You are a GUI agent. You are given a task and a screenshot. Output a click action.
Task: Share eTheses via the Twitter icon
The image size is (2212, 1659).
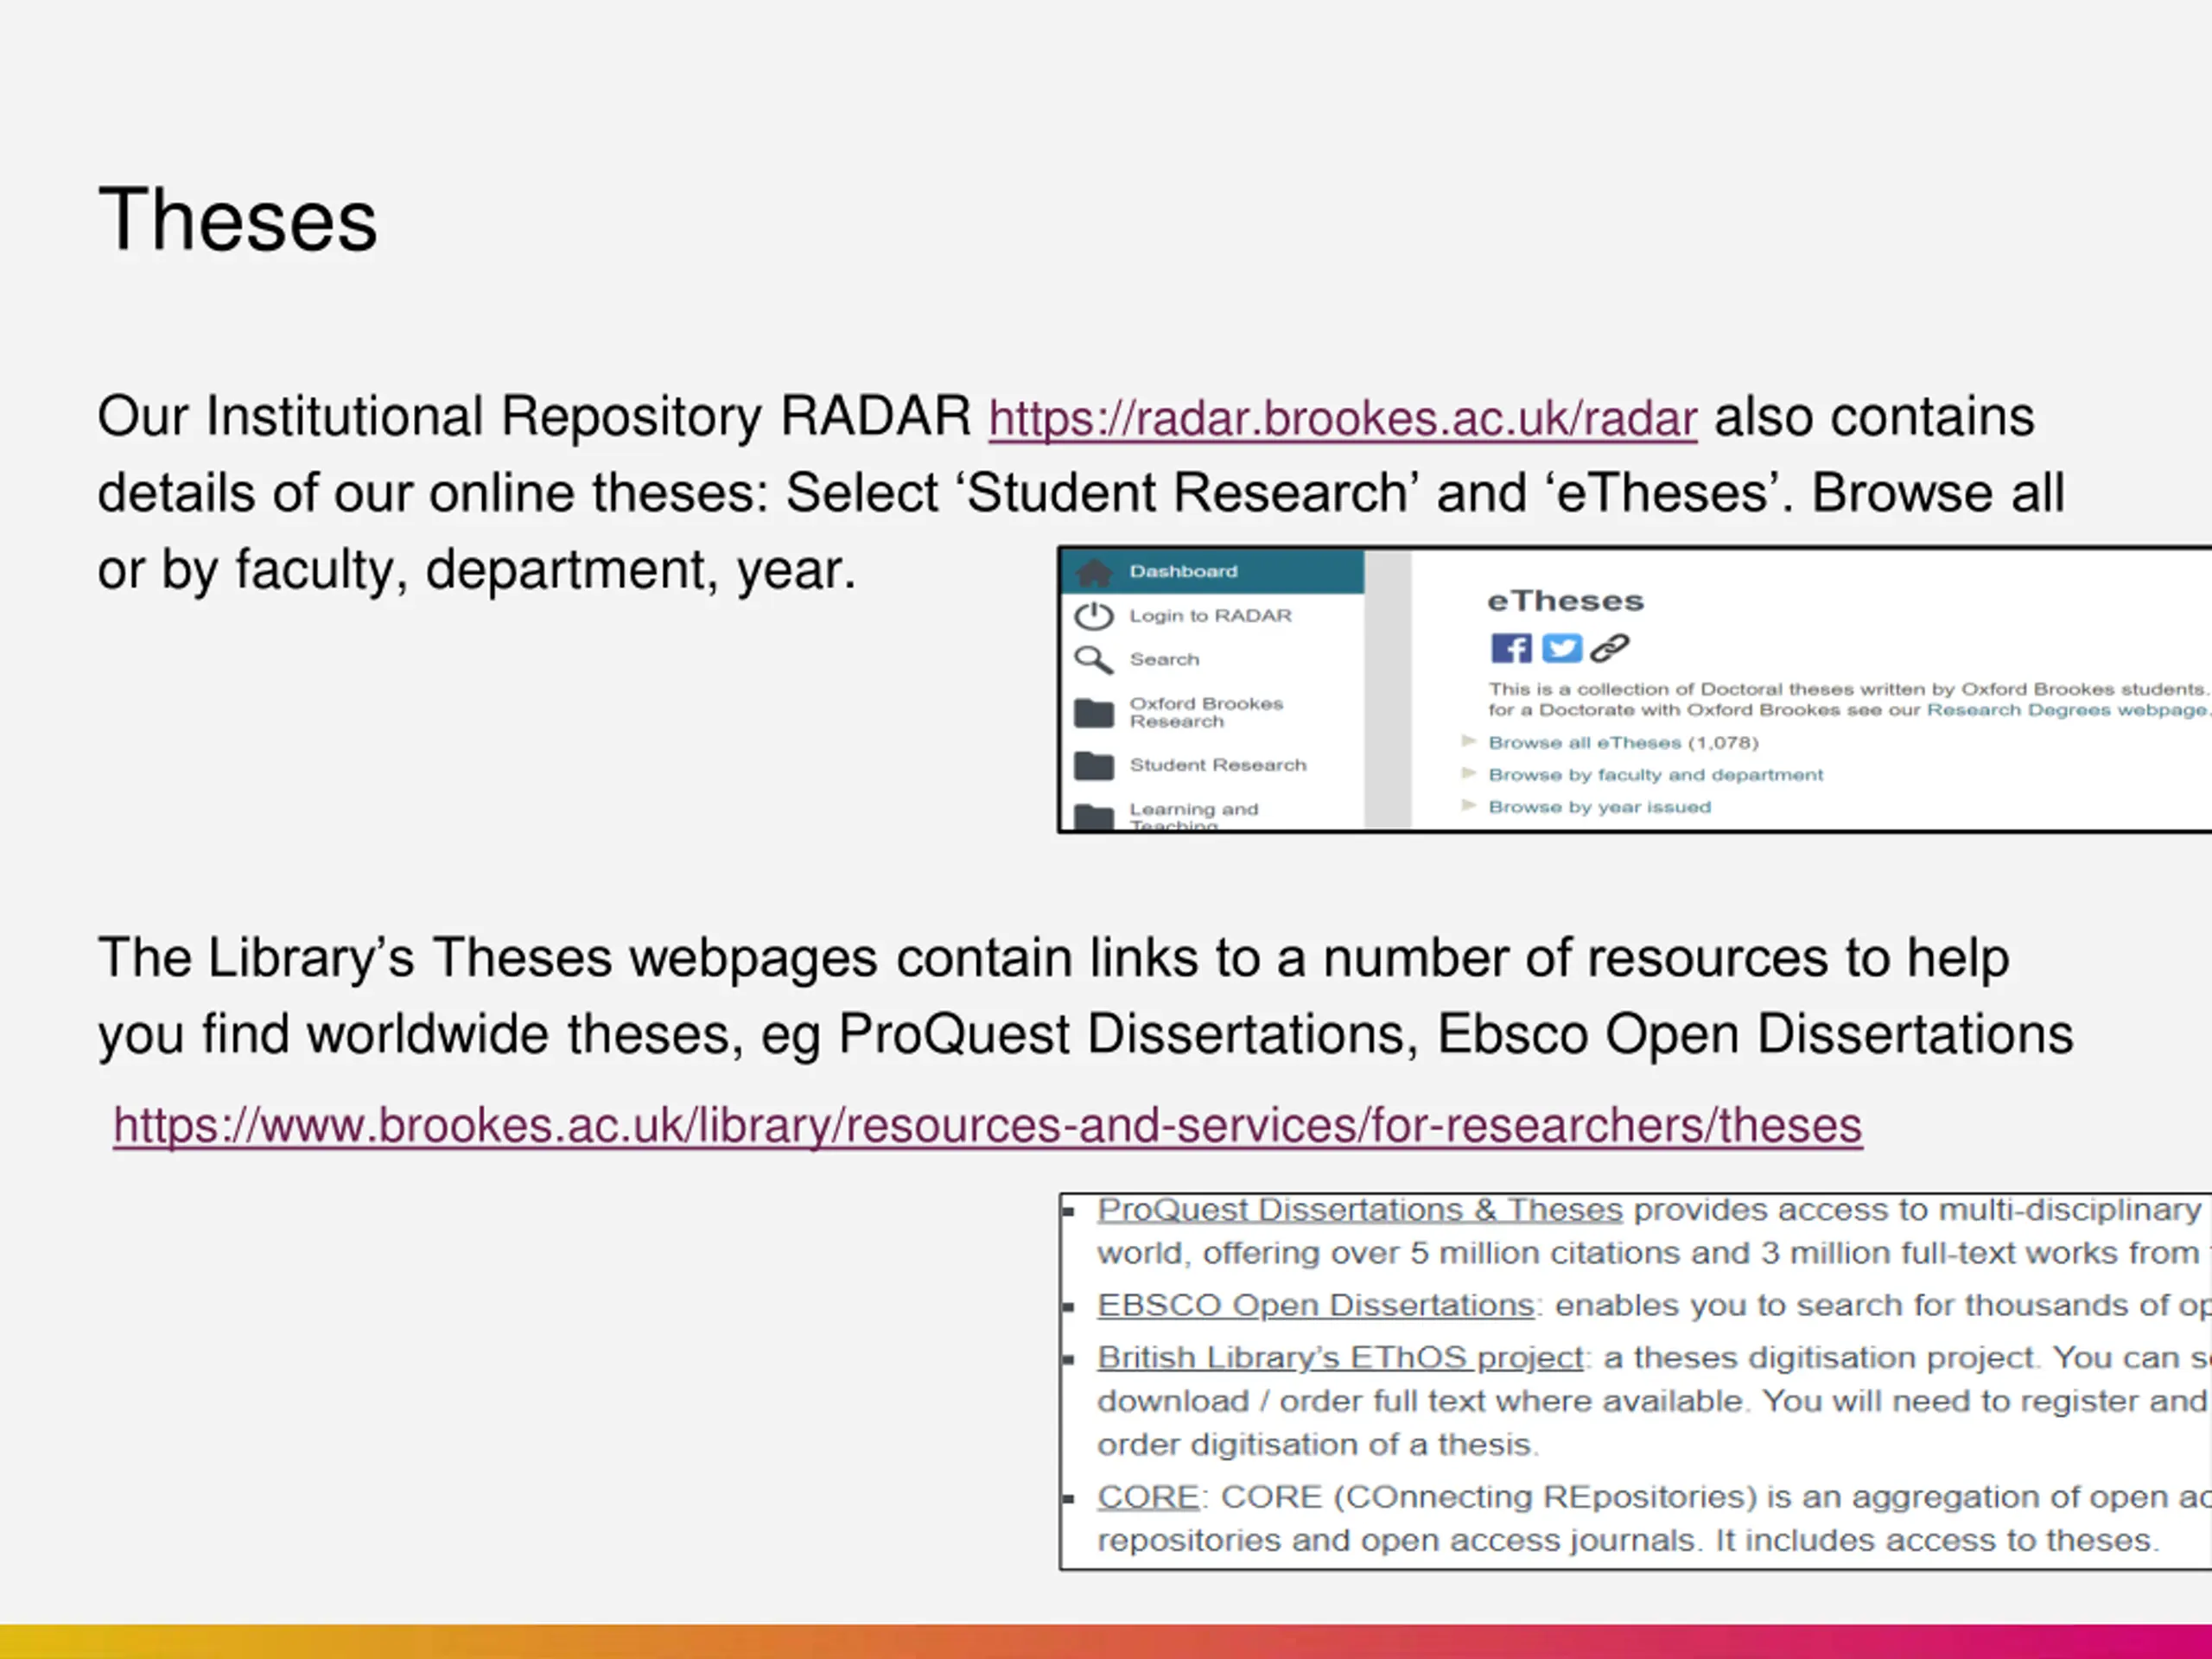coord(1561,648)
